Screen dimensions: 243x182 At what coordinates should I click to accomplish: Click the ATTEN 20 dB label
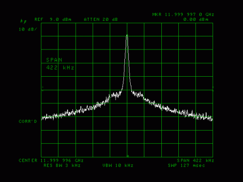tap(101, 19)
